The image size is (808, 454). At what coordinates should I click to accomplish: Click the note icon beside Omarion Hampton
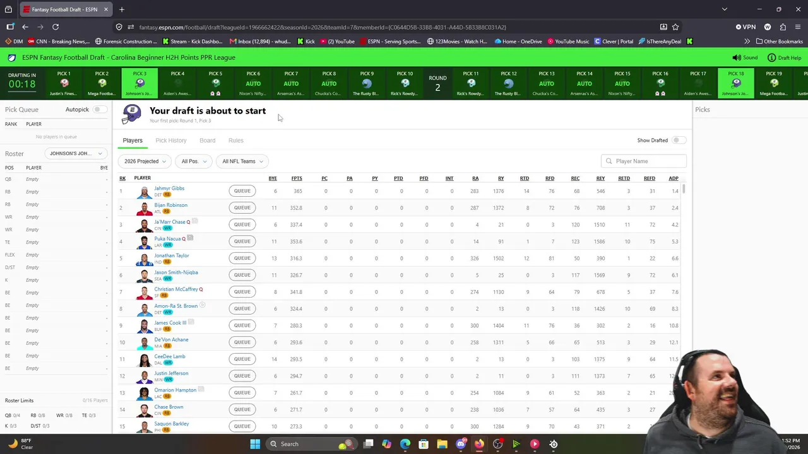pyautogui.click(x=201, y=390)
